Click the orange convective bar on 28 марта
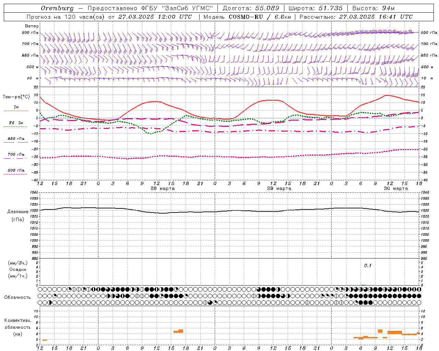The image size is (439, 351). pos(178,331)
